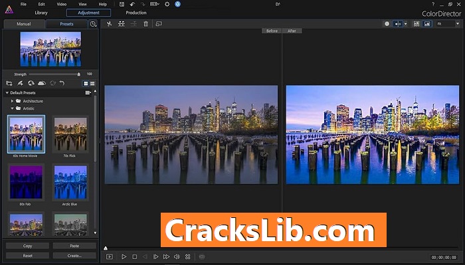
Task: Open the View menu
Action: 83,4
